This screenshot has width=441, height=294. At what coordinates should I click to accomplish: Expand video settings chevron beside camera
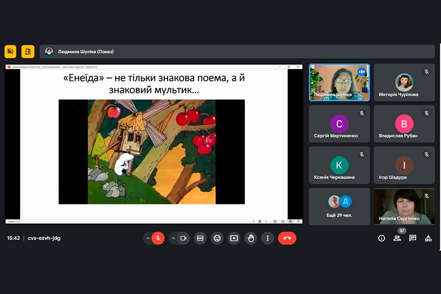coord(173,238)
